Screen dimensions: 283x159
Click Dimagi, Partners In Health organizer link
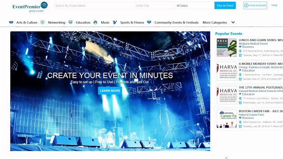(261, 67)
